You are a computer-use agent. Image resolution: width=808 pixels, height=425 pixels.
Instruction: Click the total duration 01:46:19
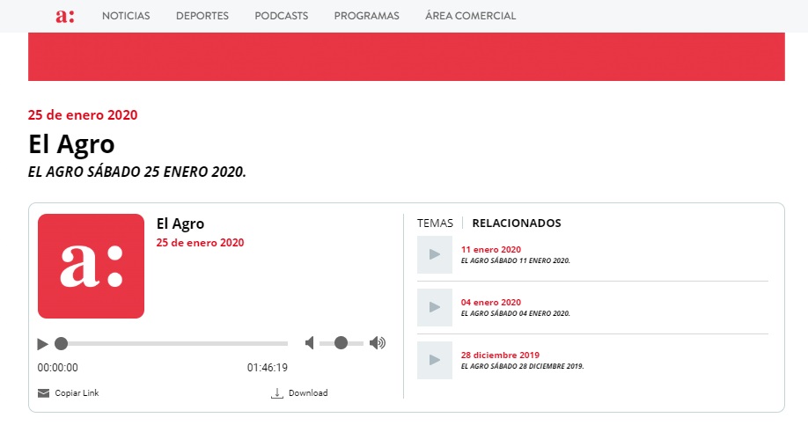tap(267, 368)
